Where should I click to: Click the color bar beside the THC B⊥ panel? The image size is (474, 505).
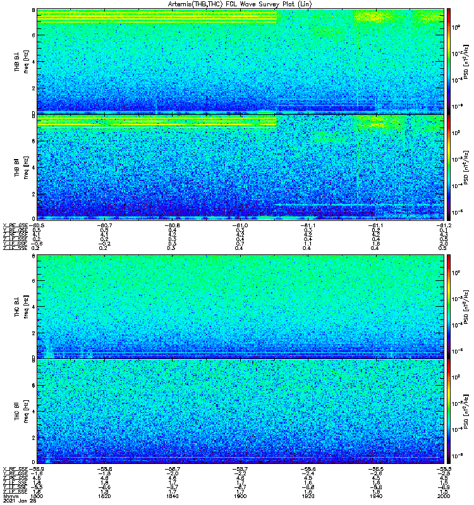click(449, 307)
